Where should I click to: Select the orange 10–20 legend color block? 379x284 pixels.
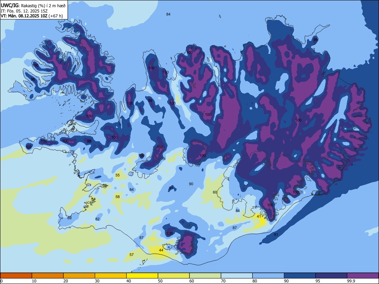48,276
